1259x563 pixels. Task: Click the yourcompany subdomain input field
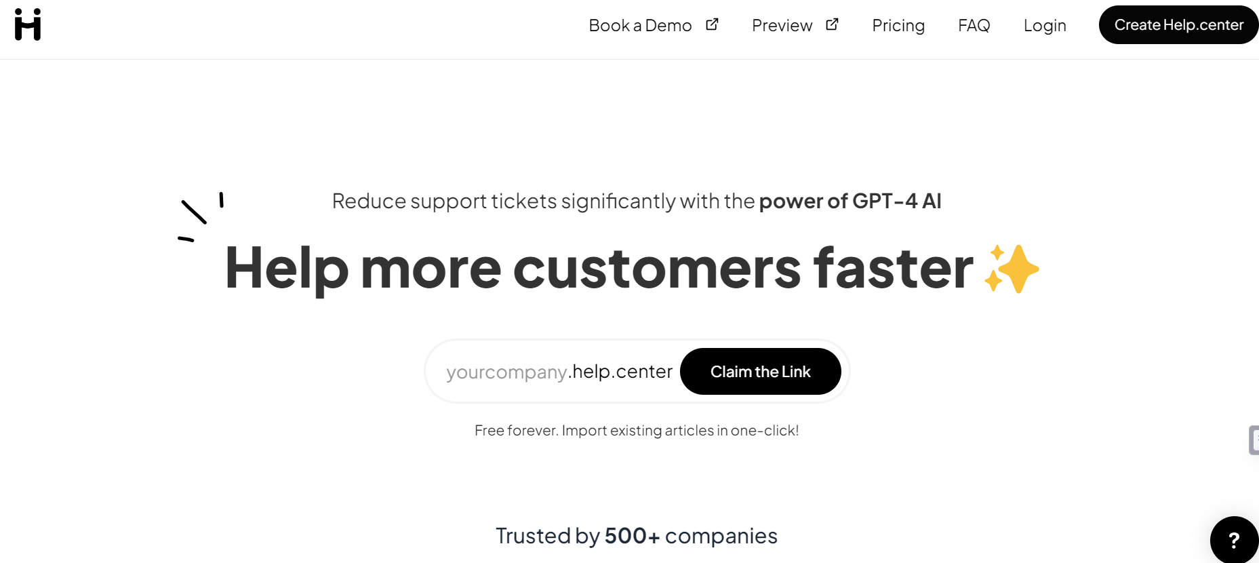(x=506, y=371)
